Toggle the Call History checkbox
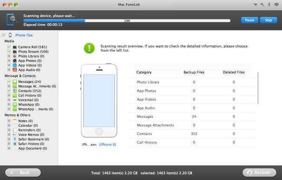The height and width of the screenshot is (180, 282). (9, 95)
